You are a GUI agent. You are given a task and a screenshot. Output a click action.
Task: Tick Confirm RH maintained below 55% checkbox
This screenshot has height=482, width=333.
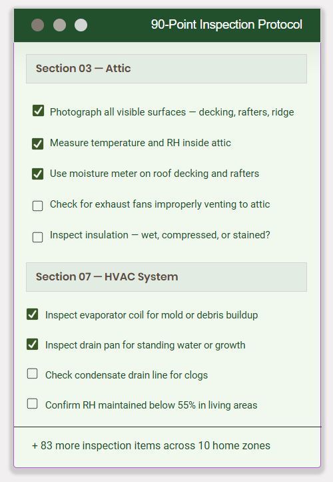point(33,404)
